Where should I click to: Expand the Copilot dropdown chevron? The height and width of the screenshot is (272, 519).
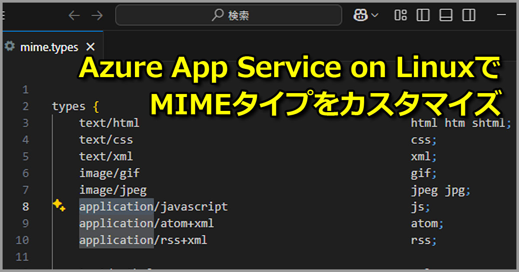(x=375, y=16)
